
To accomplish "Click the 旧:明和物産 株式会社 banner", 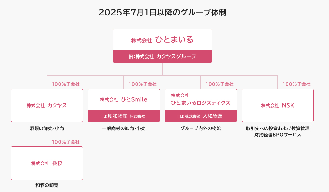I will pyautogui.click(x=124, y=116).
